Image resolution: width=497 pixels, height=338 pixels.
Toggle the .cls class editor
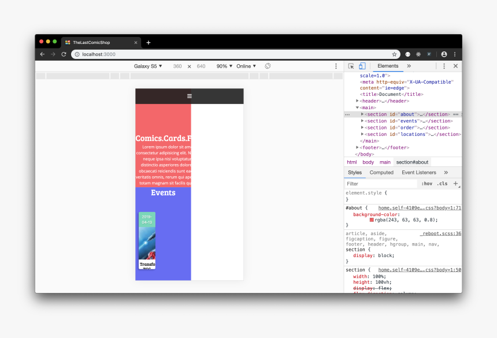tap(442, 184)
